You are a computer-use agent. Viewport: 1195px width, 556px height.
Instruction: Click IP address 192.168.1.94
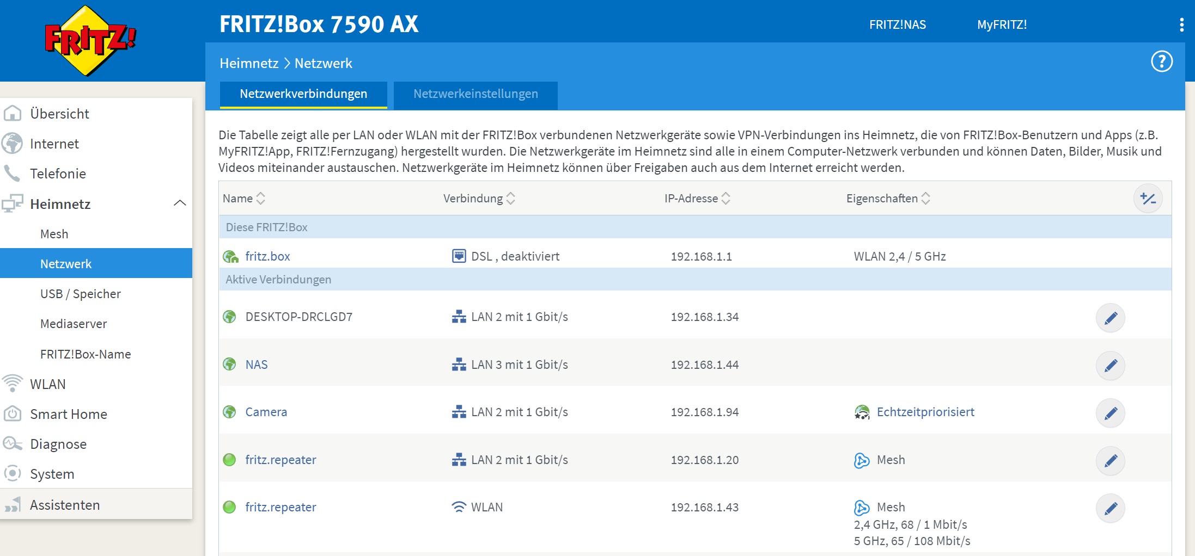click(705, 412)
